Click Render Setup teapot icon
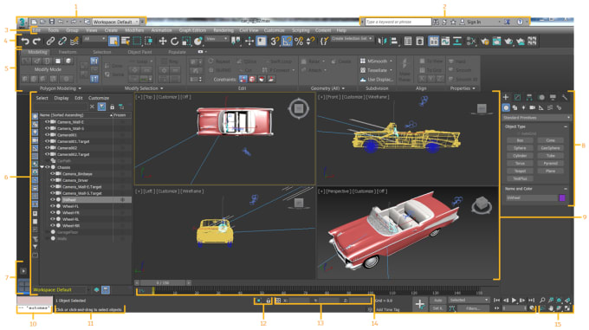This screenshot has height=330, width=589. (x=484, y=42)
